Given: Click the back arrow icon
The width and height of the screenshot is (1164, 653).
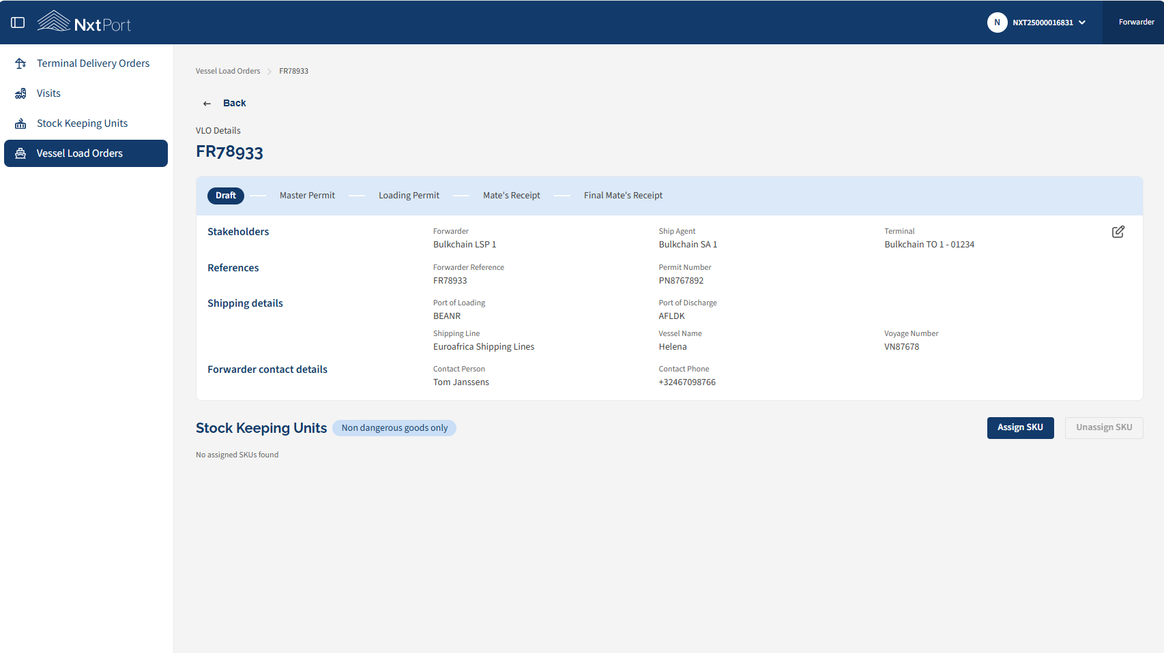Looking at the screenshot, I should [x=207, y=104].
